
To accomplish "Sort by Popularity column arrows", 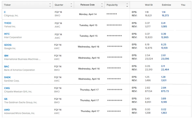I will (127, 5).
